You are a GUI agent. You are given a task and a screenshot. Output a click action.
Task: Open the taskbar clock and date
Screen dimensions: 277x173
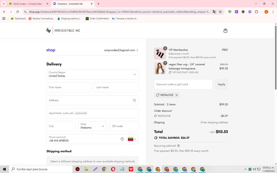point(268,169)
